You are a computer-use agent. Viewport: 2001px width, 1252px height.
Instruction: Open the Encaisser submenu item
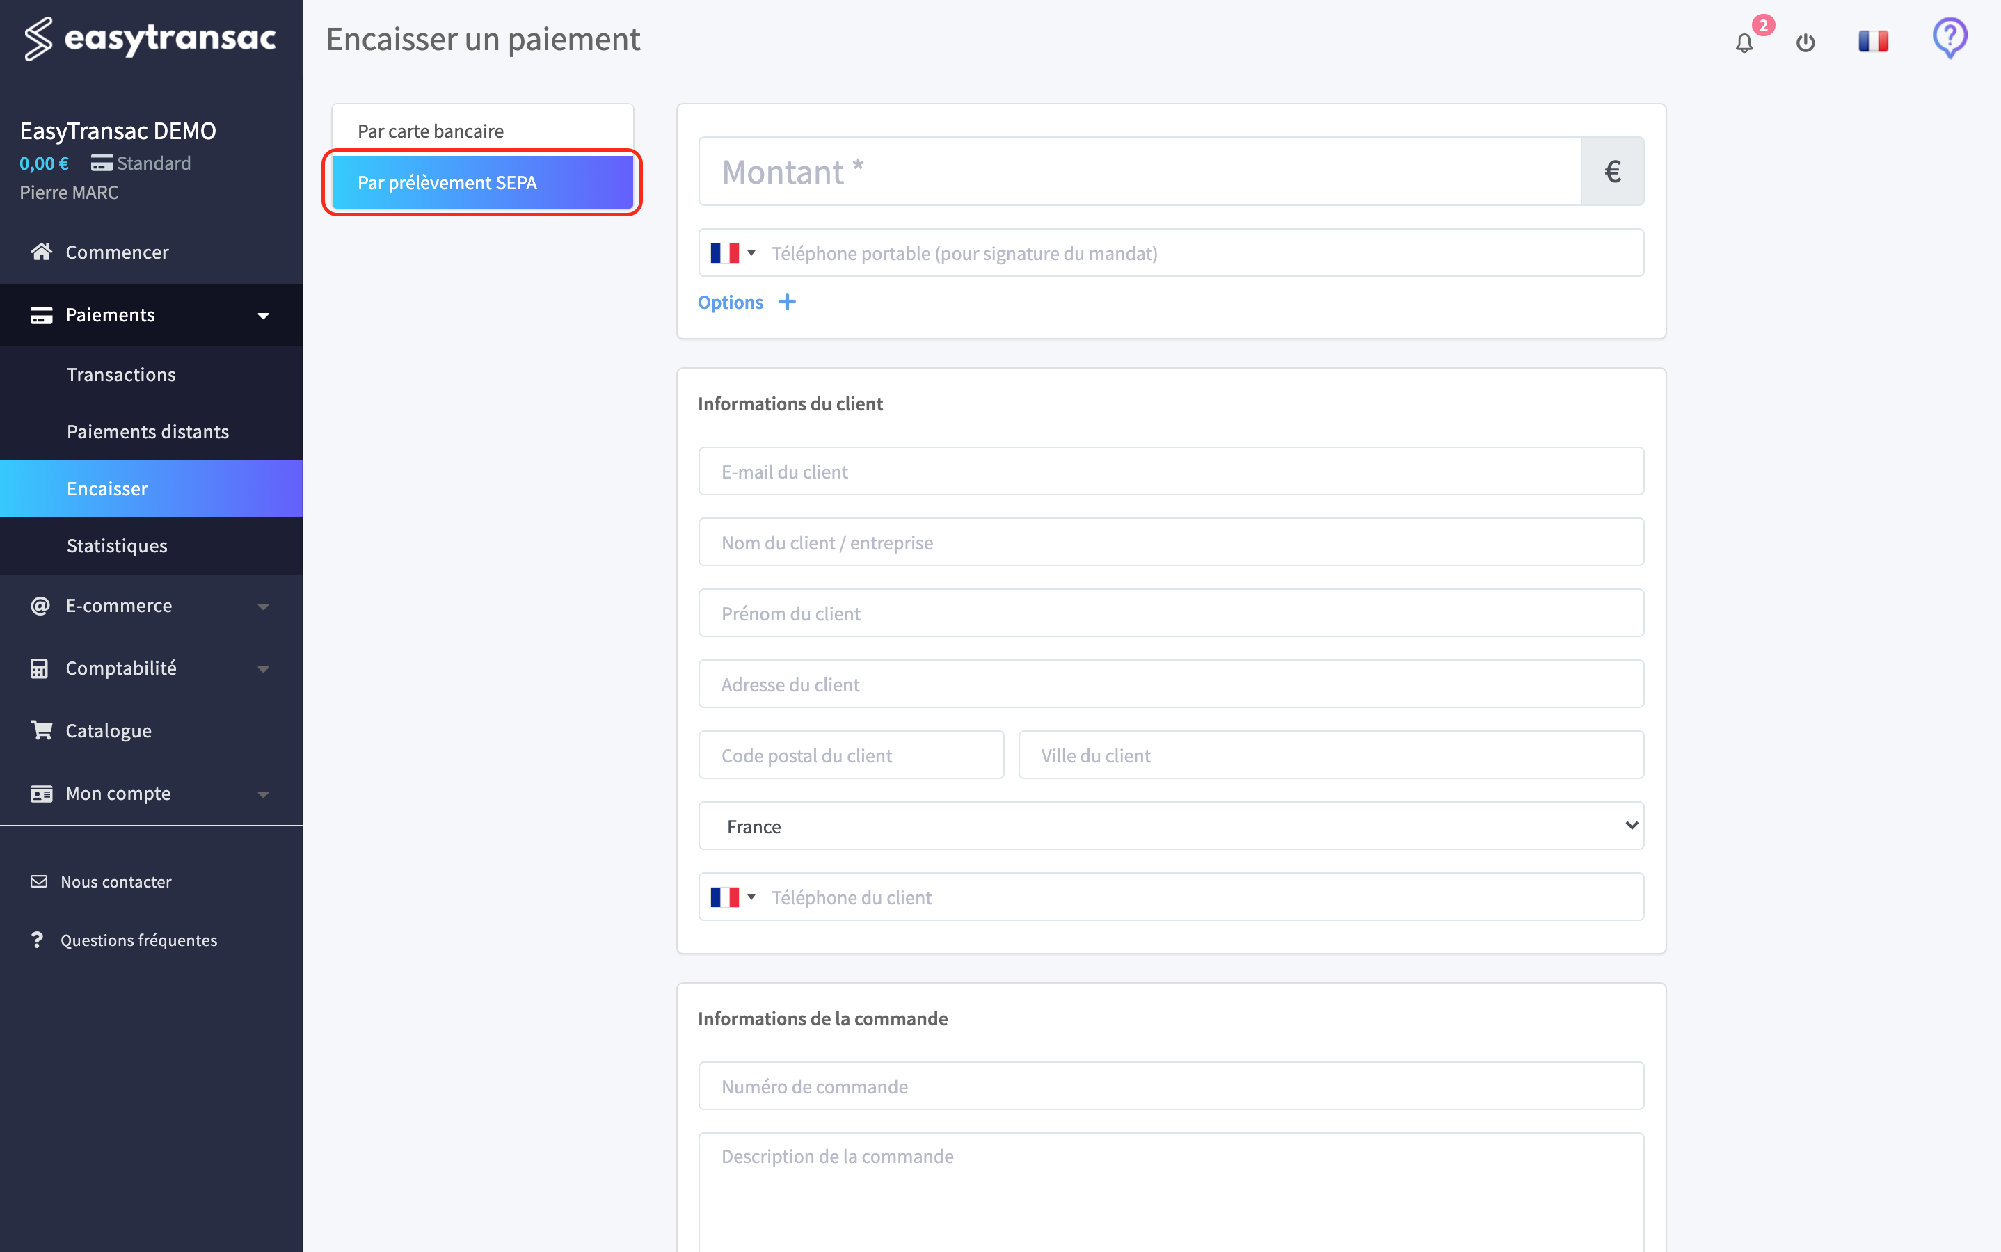152,488
